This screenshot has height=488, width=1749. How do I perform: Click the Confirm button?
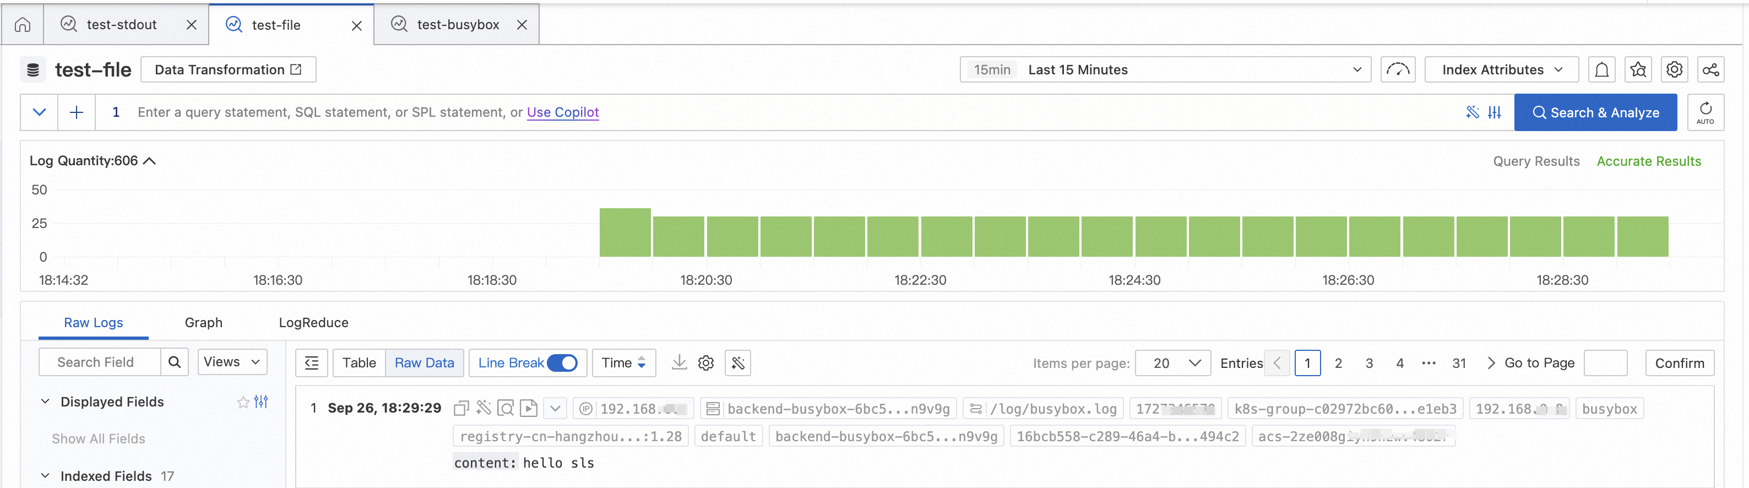1679,363
